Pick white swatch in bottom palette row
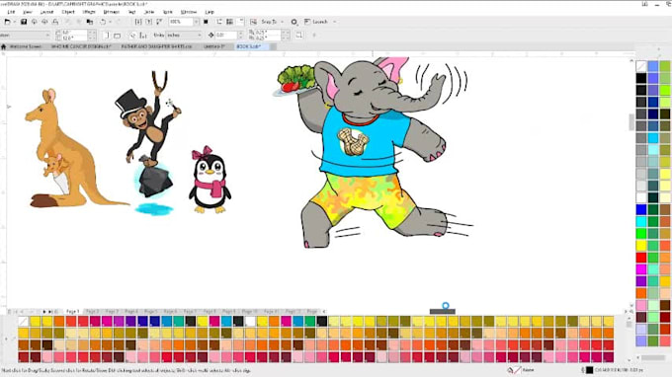Viewport: 672px width, 377px height. tap(250, 321)
